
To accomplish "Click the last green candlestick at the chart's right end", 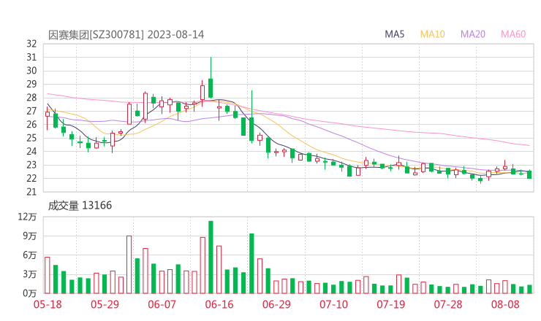I will [x=529, y=174].
